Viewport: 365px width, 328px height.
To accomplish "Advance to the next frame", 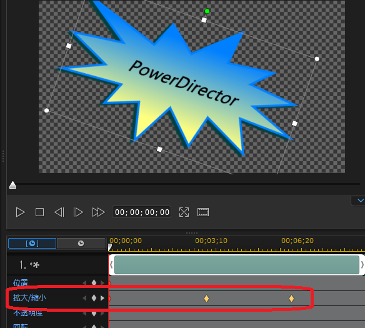I will point(78,212).
